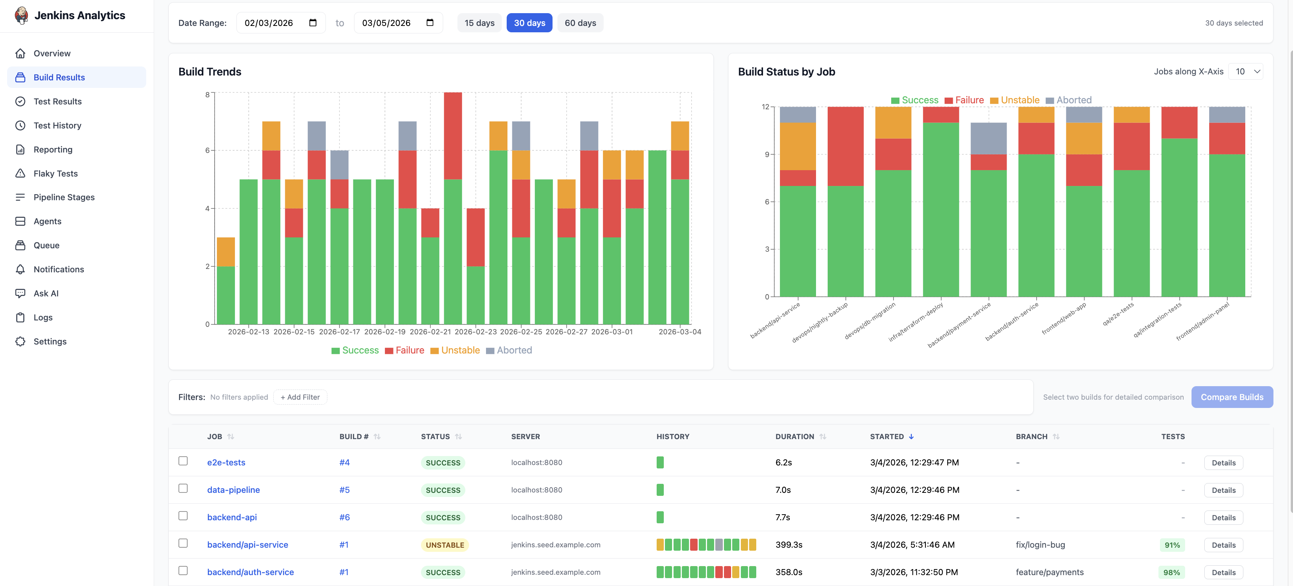
Task: Click the Pipeline Stages lines icon
Action: pos(20,197)
